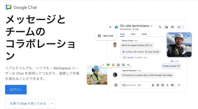
Task: Open the 2 unread replies thread link
Action: click(x=128, y=57)
